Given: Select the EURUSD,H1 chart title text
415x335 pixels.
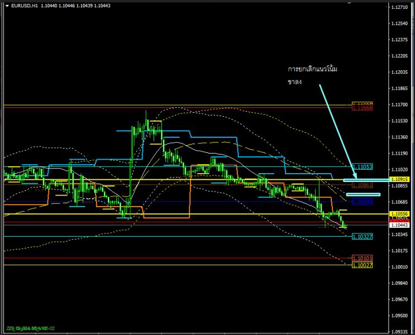Looking at the screenshot, I should point(23,6).
